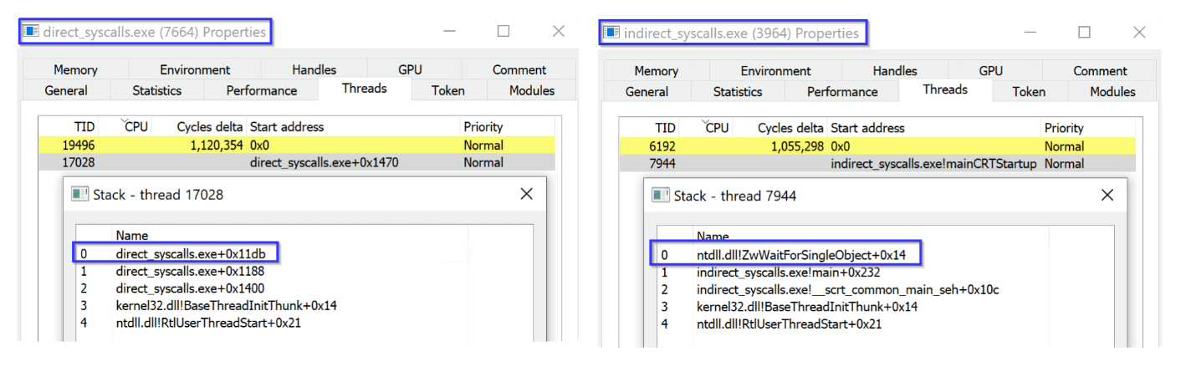Sort by TID column in right window
The height and width of the screenshot is (367, 1186).
pyautogui.click(x=665, y=128)
